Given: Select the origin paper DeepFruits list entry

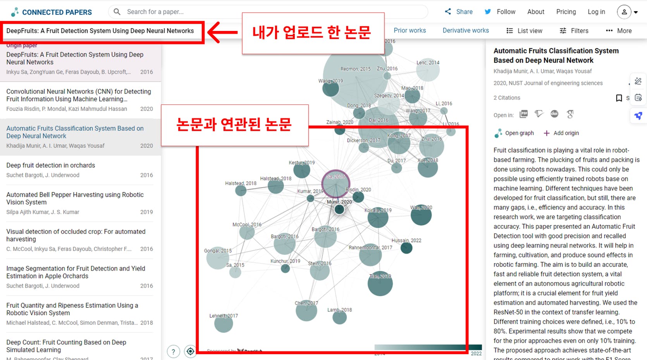Looking at the screenshot, I should tap(81, 62).
